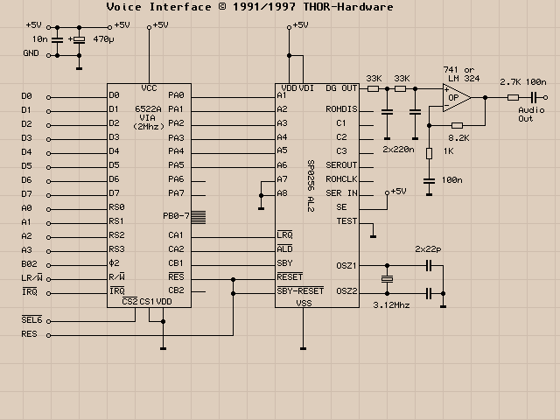The height and width of the screenshot is (420, 560).
Task: Click the 1K resistor below the op-amp
Action: coord(429,154)
